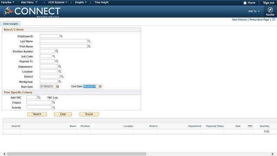Click the Workgroup input field
The image size is (277, 156).
click(49, 81)
